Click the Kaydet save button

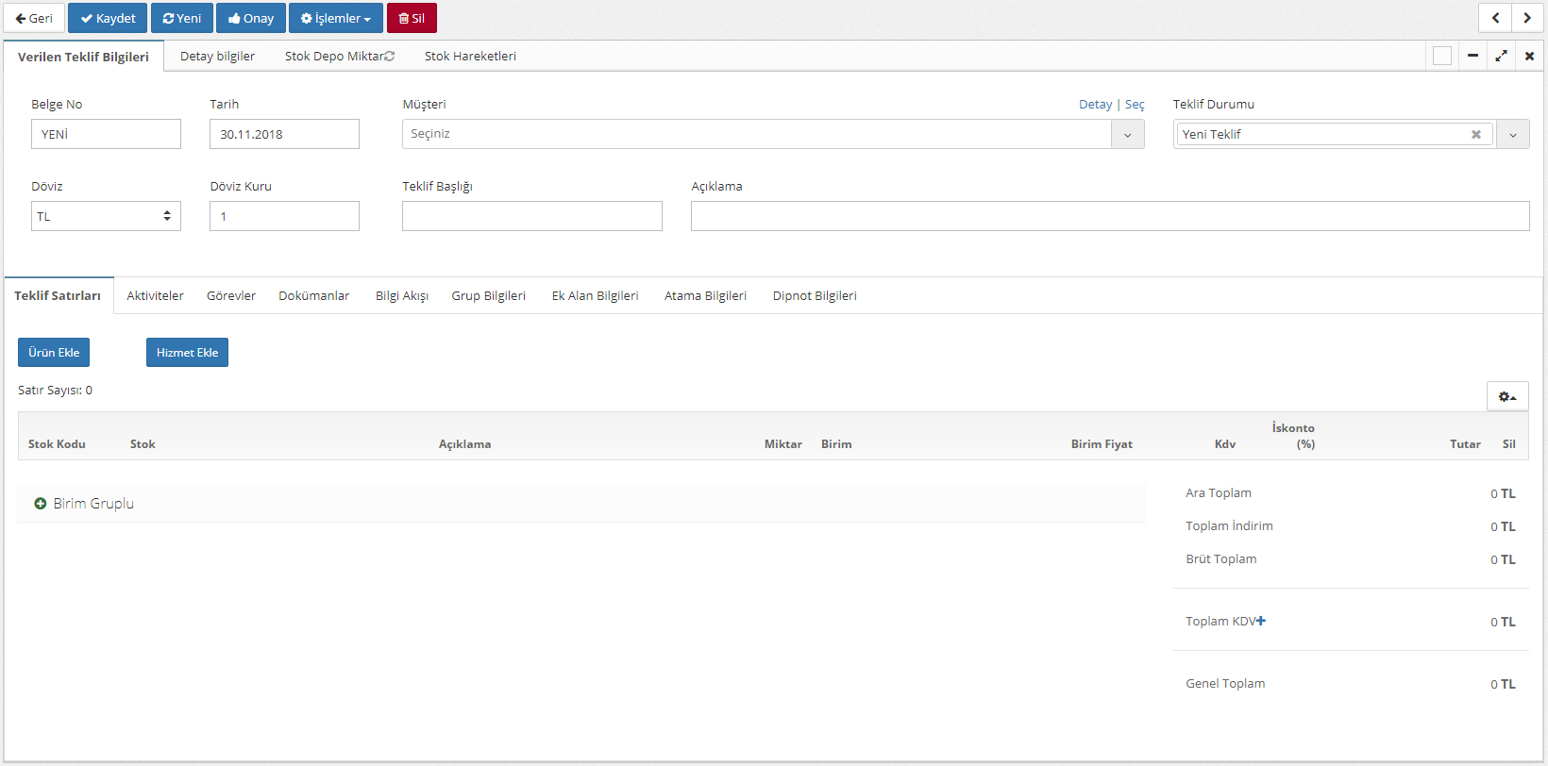click(x=108, y=18)
